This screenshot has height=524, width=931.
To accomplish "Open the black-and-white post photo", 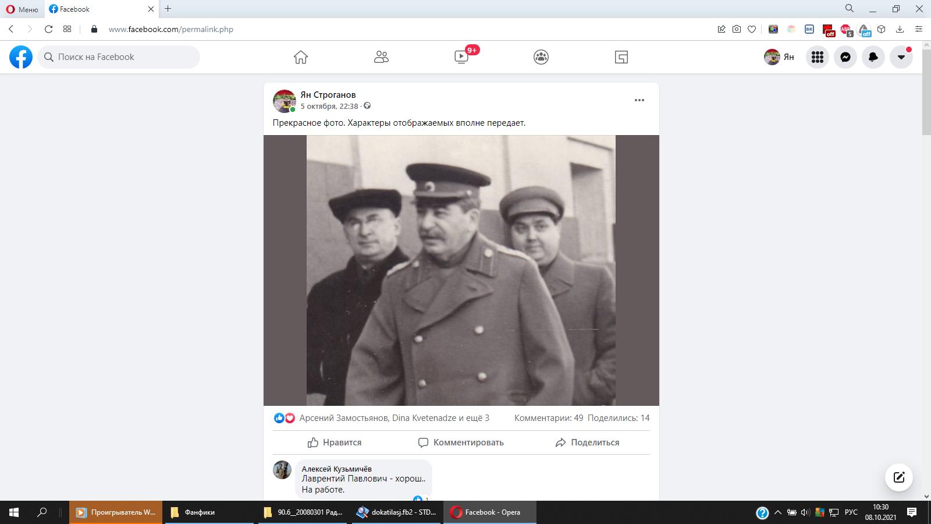I will (x=461, y=270).
